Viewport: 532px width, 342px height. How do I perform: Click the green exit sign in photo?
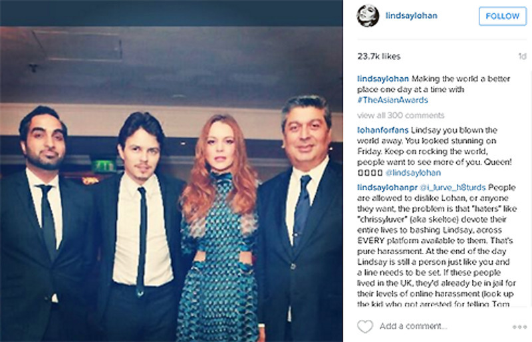104,166
